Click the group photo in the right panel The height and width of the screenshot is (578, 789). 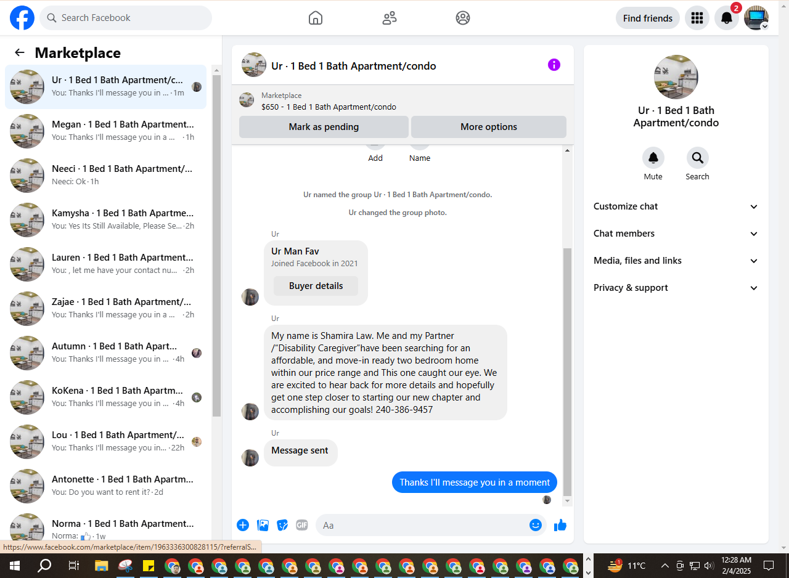point(676,77)
